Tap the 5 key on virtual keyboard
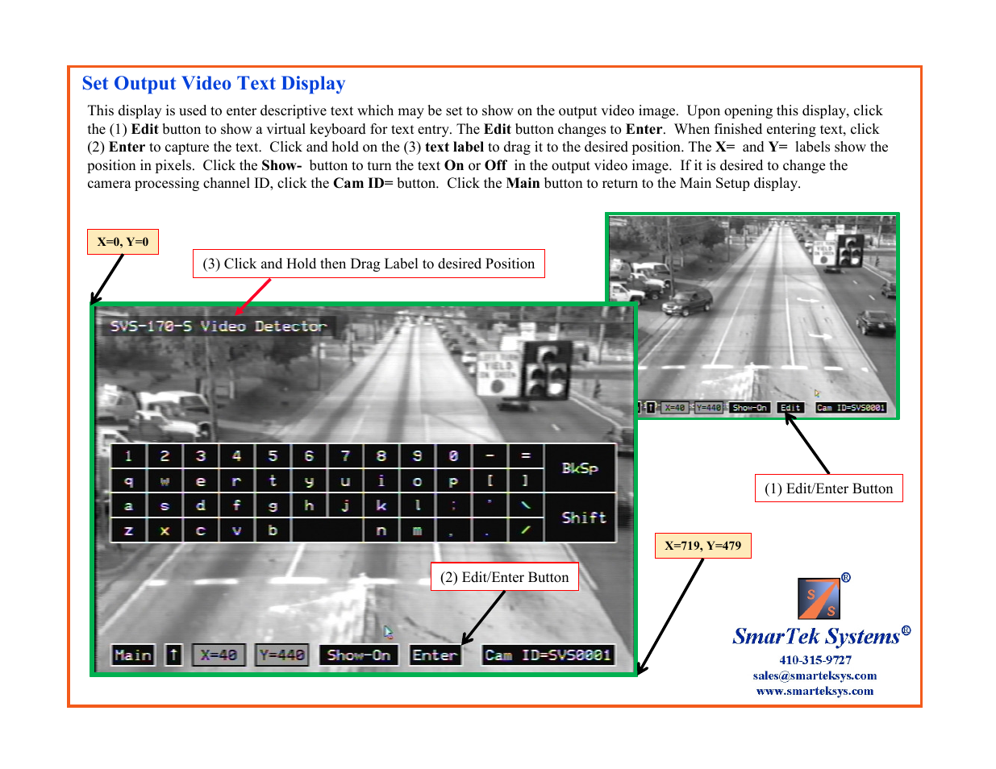 click(x=273, y=456)
